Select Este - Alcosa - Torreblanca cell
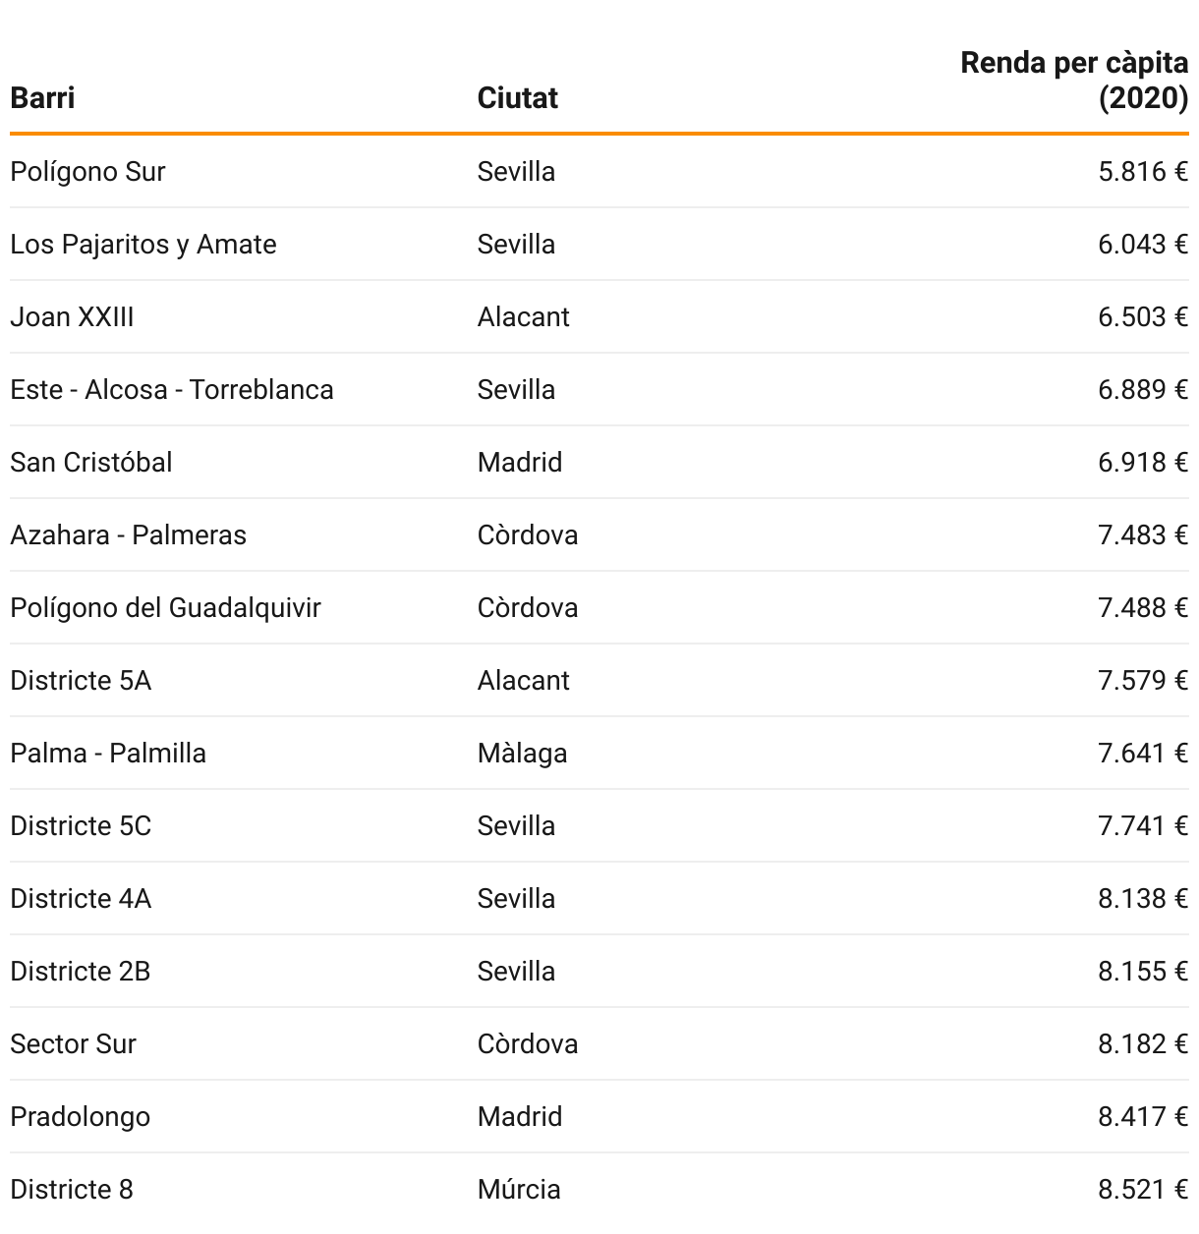 171,390
